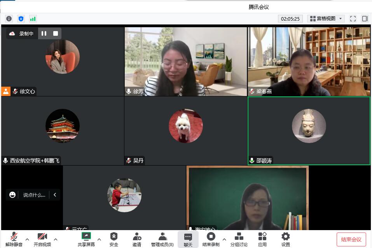Unmute microphone with 解除静音 button
Viewport: 372px width, 248px height.
(x=14, y=239)
